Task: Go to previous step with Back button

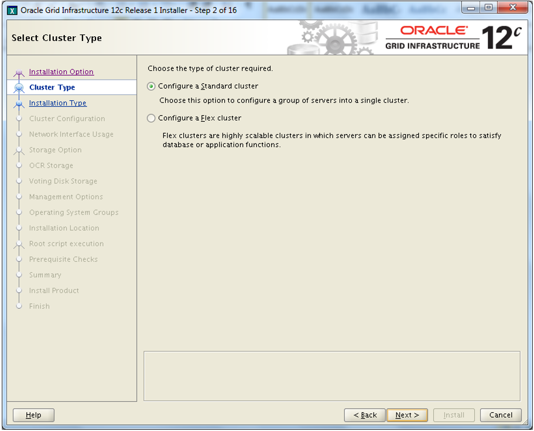Action: click(365, 415)
